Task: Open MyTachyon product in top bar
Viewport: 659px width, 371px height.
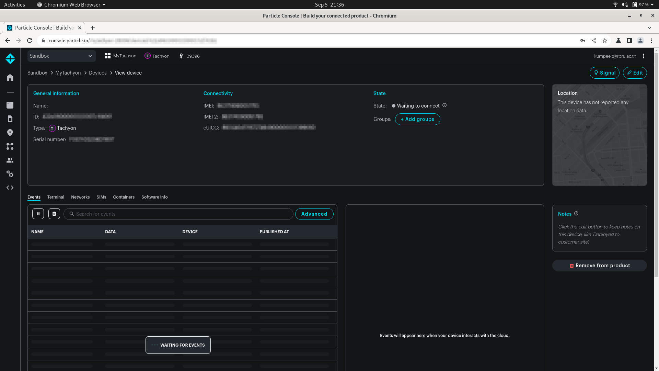Action: point(120,56)
